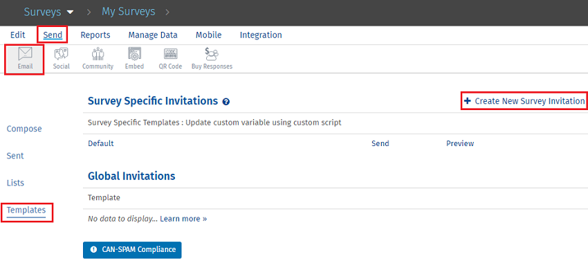Select the Embed survey icon
This screenshot has height=261, width=588.
[134, 59]
